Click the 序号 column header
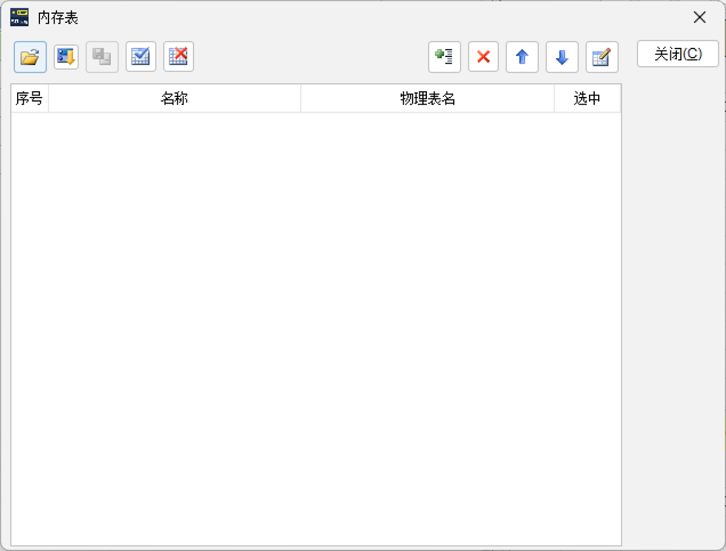This screenshot has height=551, width=726. point(30,98)
